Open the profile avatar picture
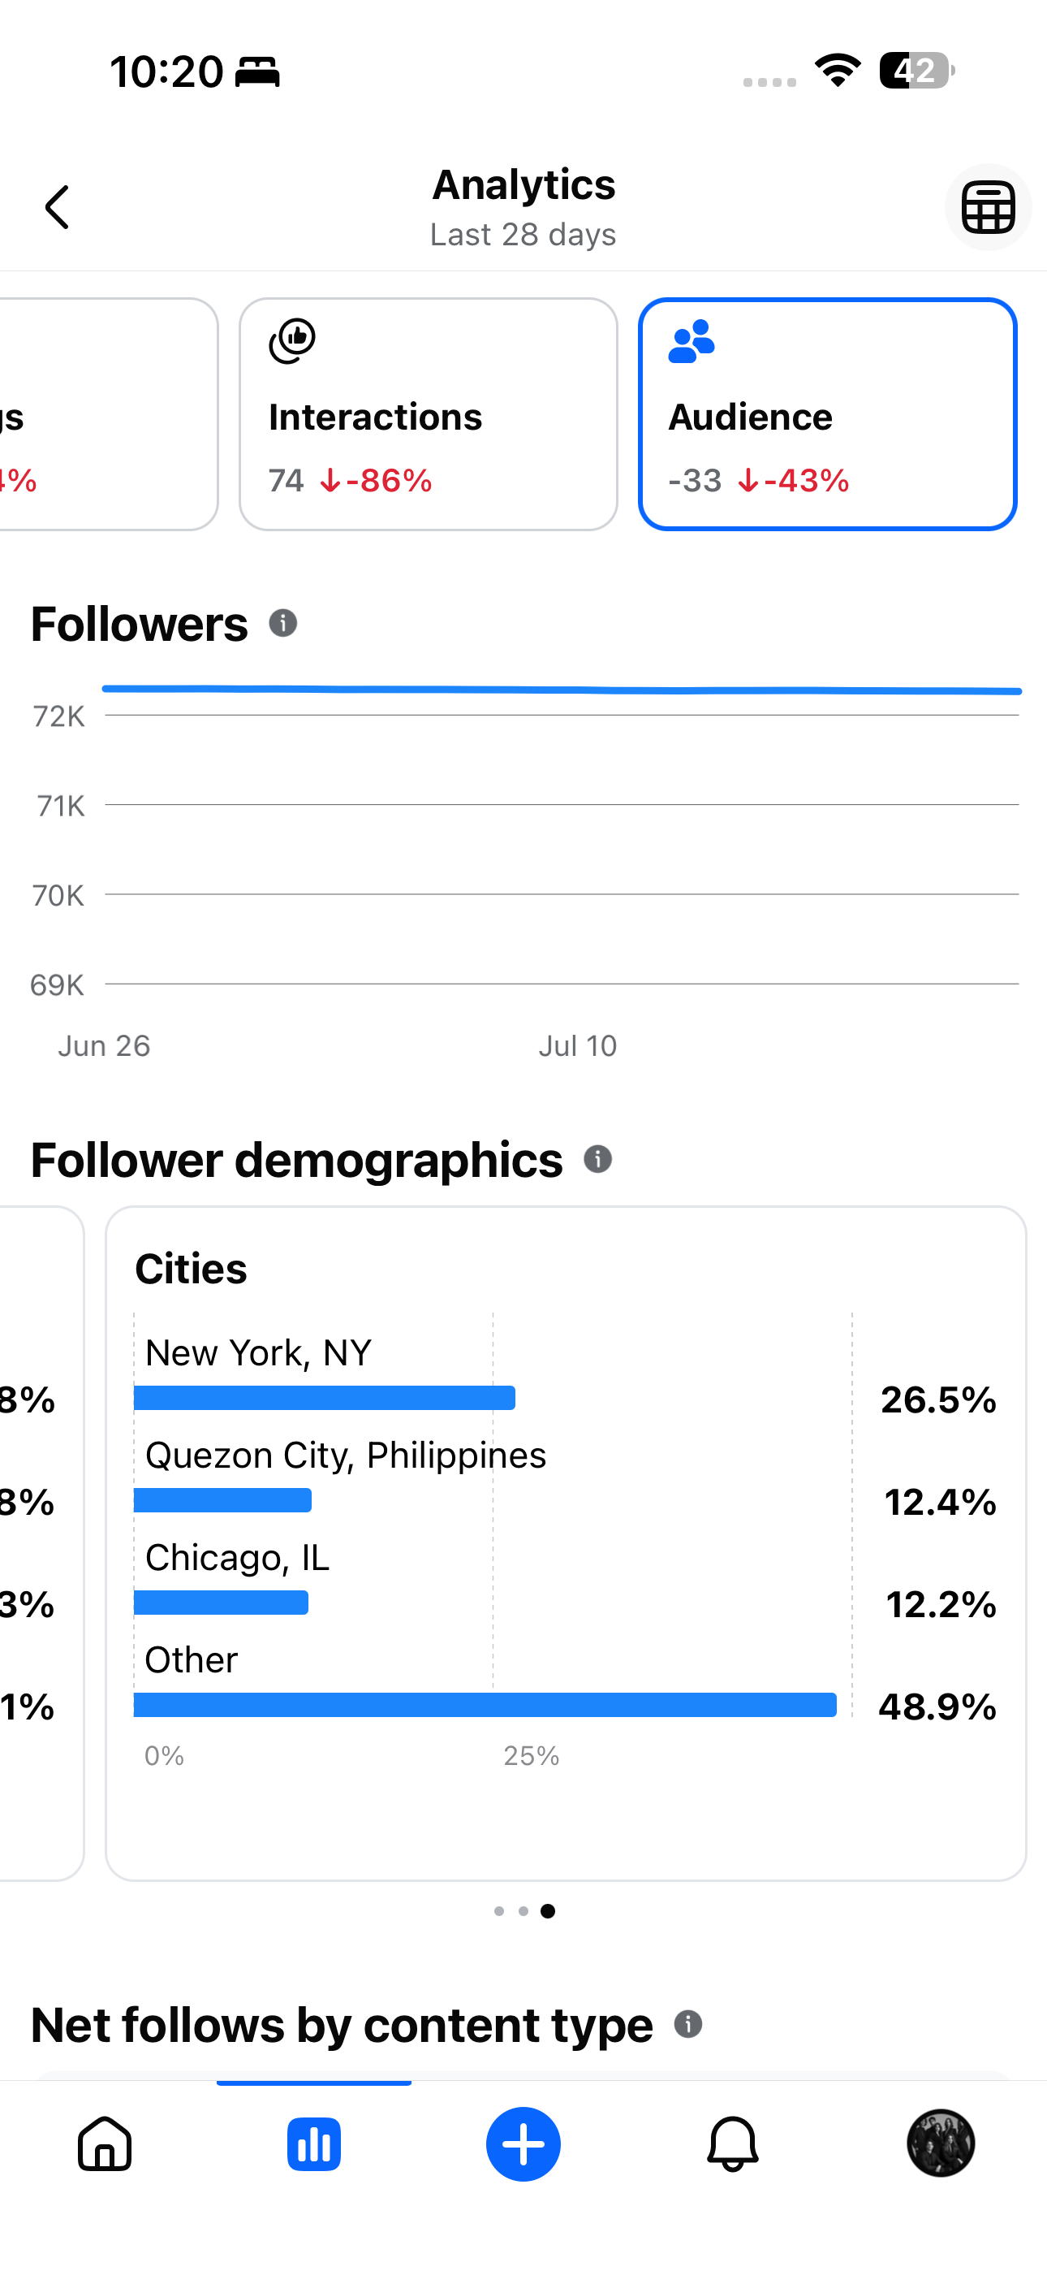Screen dimensions: 1047x2271 pos(941,2143)
